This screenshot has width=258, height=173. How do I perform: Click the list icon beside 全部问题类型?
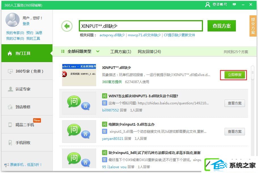(x=63, y=51)
